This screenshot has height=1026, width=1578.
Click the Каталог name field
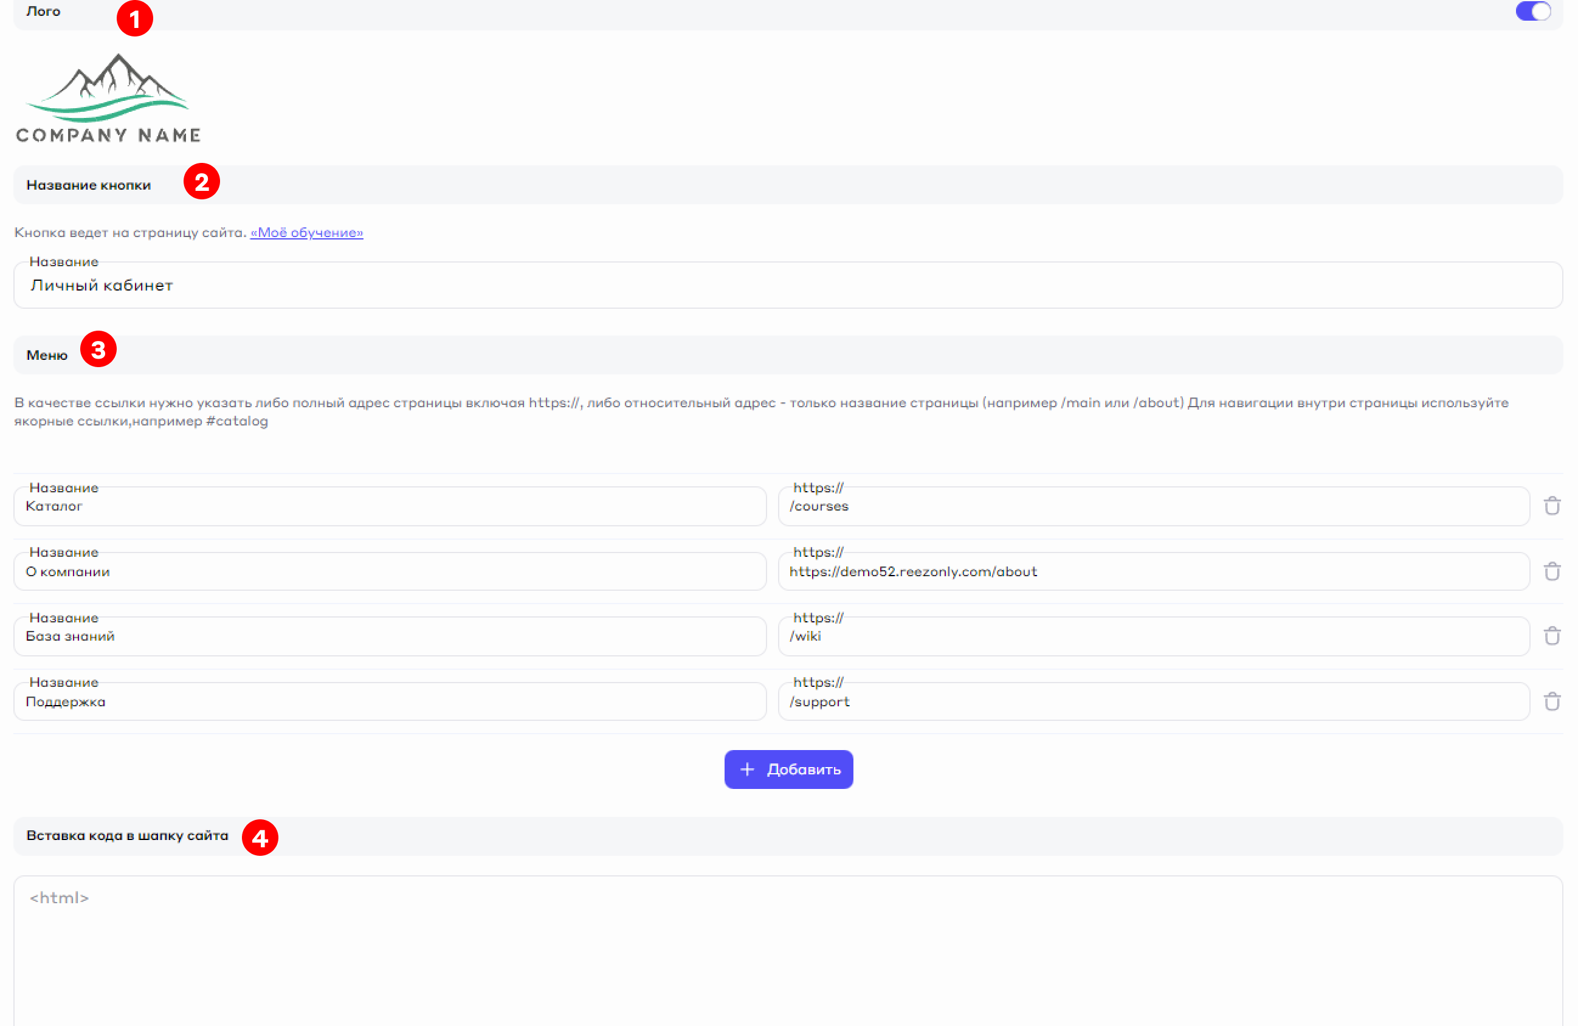pos(390,506)
